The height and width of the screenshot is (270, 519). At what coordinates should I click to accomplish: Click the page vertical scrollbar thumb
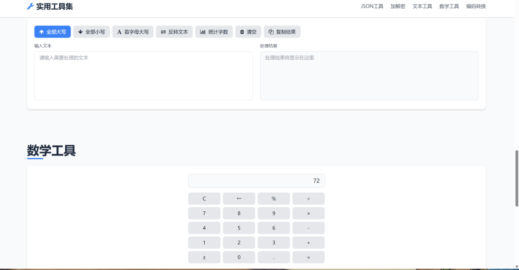click(x=516, y=178)
